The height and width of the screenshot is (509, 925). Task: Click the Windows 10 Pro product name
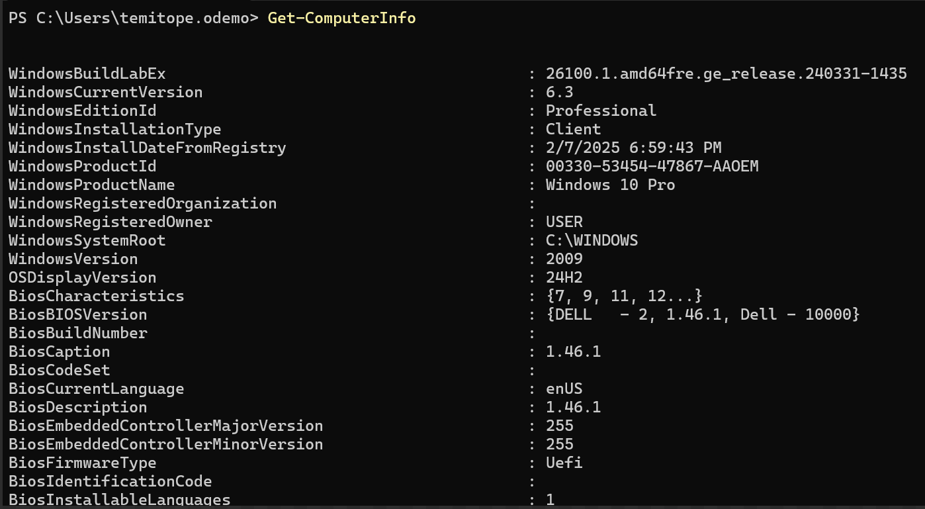[x=610, y=185]
